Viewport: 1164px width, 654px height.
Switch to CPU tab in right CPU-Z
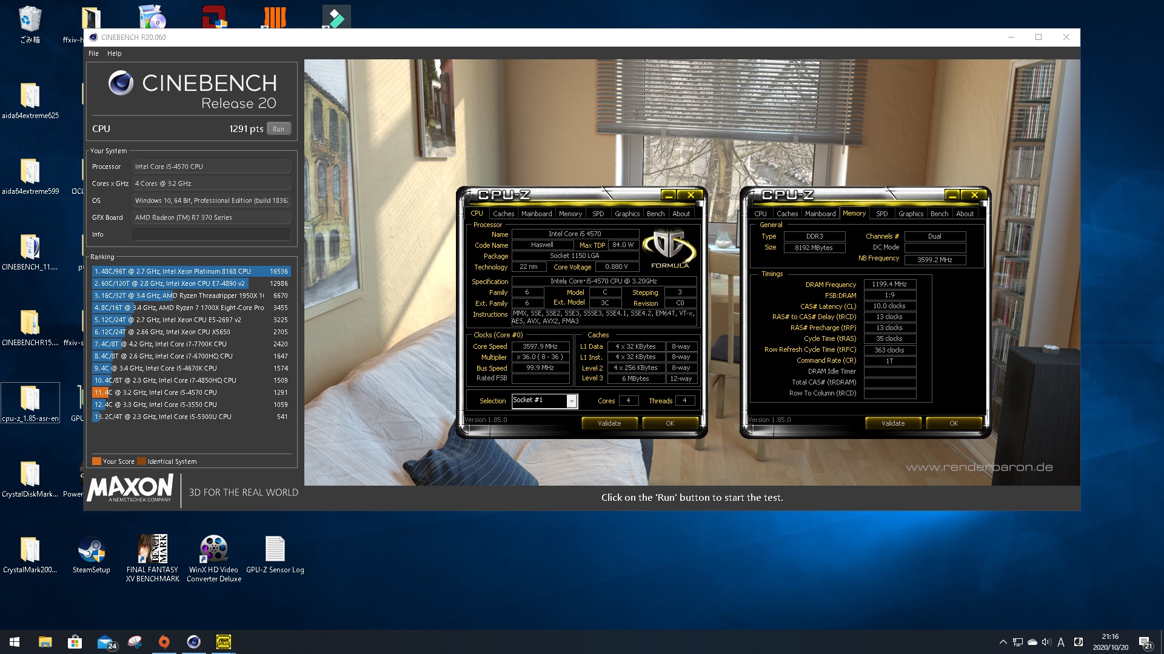tap(760, 214)
